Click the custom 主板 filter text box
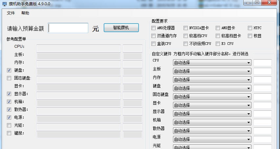 coord(263,71)
